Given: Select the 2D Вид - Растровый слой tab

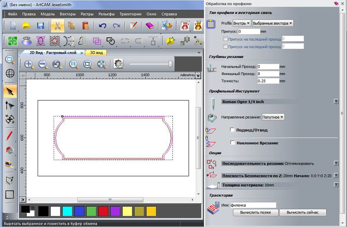Looking at the screenshot, I should [53, 52].
